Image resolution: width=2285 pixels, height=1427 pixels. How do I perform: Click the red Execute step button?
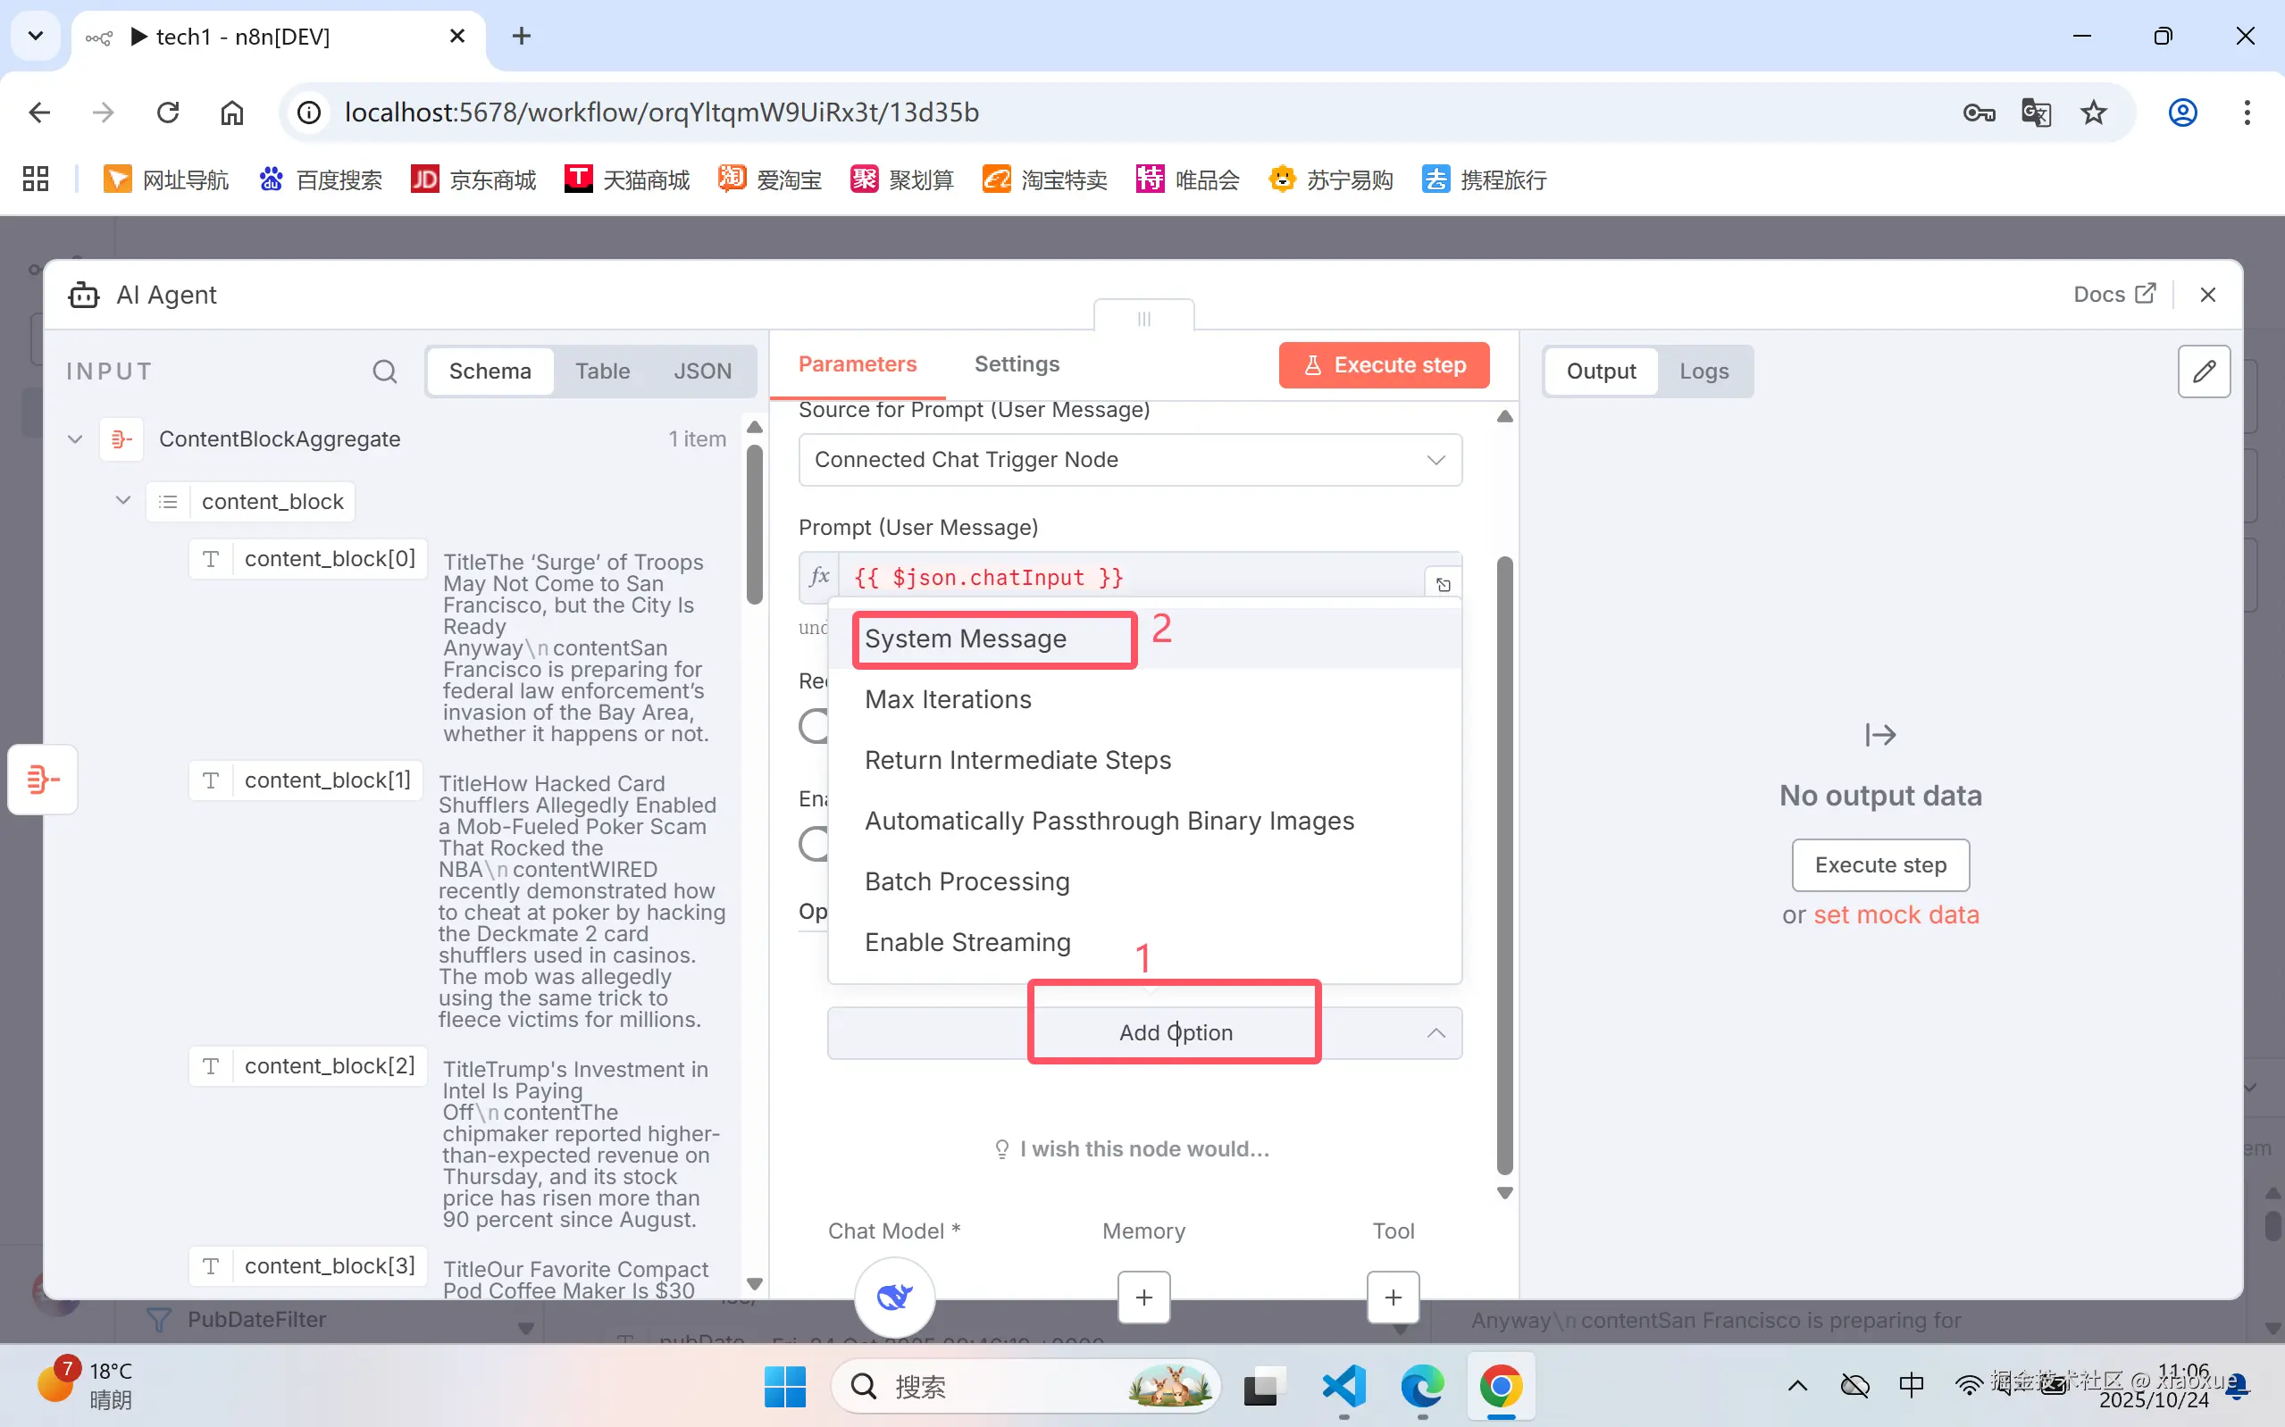1384,365
